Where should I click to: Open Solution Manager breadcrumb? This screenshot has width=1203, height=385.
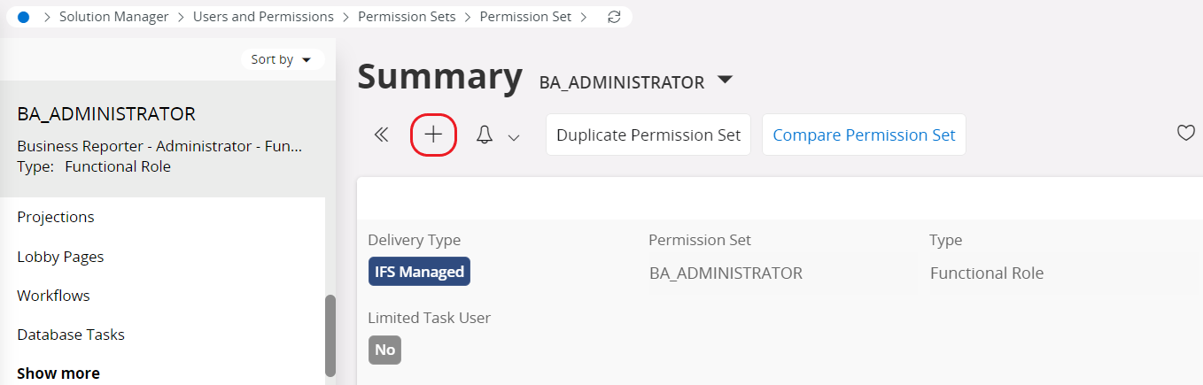[x=113, y=17]
